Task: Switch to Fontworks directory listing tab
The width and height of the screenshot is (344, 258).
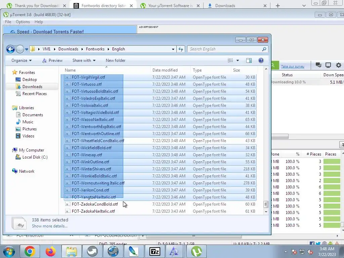Action: (103, 5)
